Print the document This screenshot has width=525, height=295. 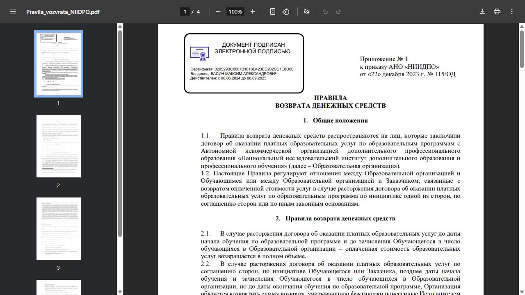point(497,11)
